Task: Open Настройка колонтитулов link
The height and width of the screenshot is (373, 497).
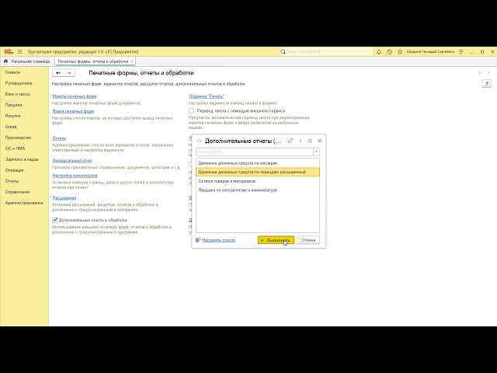Action: tap(75, 176)
